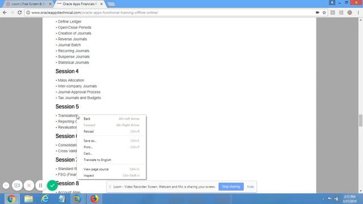Screen dimensions: 363x204
Task: Click the Loom more options dots button
Action: point(6,185)
